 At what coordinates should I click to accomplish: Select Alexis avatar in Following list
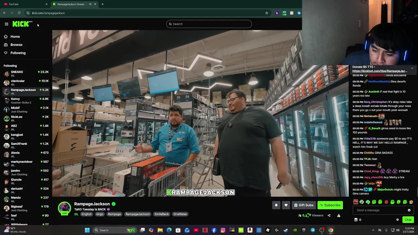pyautogui.click(x=7, y=154)
